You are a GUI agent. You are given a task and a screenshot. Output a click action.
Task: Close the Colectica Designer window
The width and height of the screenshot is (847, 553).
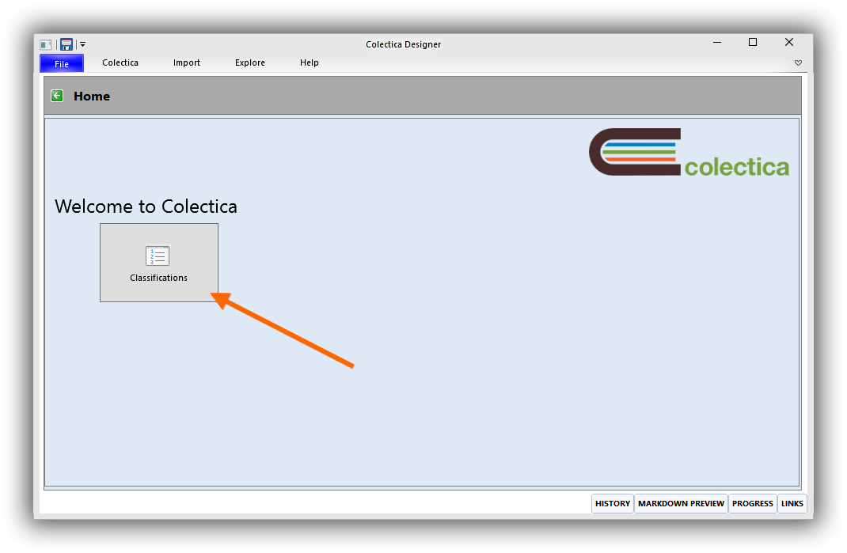point(789,42)
